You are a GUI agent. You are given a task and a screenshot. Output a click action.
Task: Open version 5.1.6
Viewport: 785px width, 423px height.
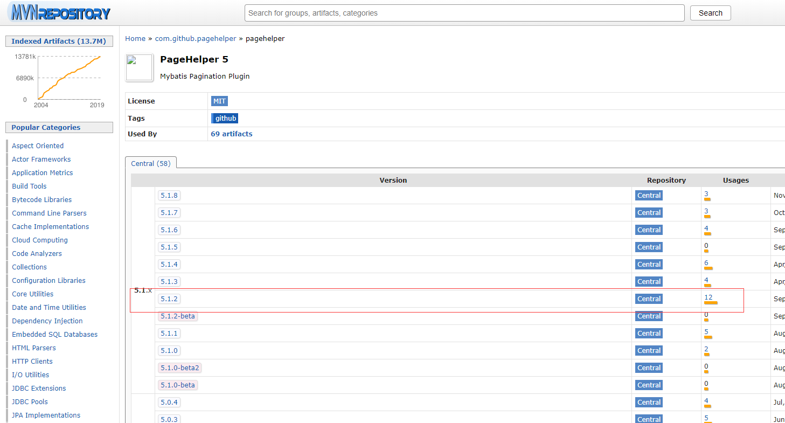tap(169, 230)
